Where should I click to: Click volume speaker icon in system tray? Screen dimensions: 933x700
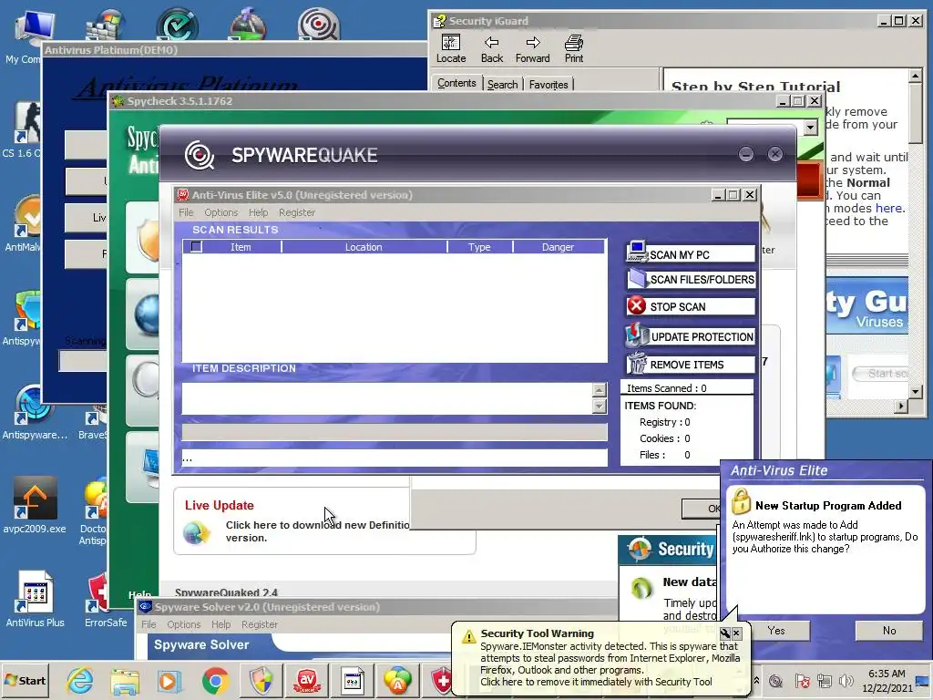point(846,680)
